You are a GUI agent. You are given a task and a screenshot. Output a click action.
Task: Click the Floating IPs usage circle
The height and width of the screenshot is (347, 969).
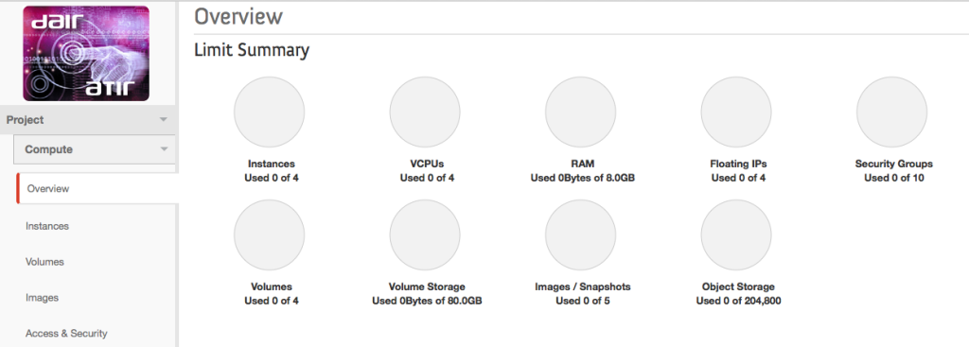coord(736,112)
